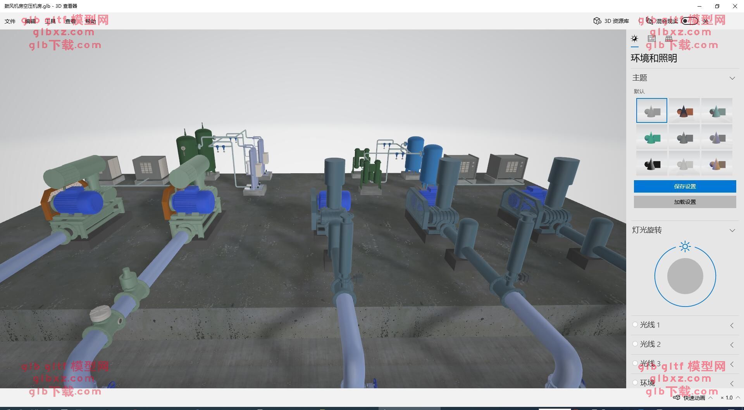Open the 查看 menu
Screen dimensions: 744x410
pyautogui.click(x=71, y=21)
